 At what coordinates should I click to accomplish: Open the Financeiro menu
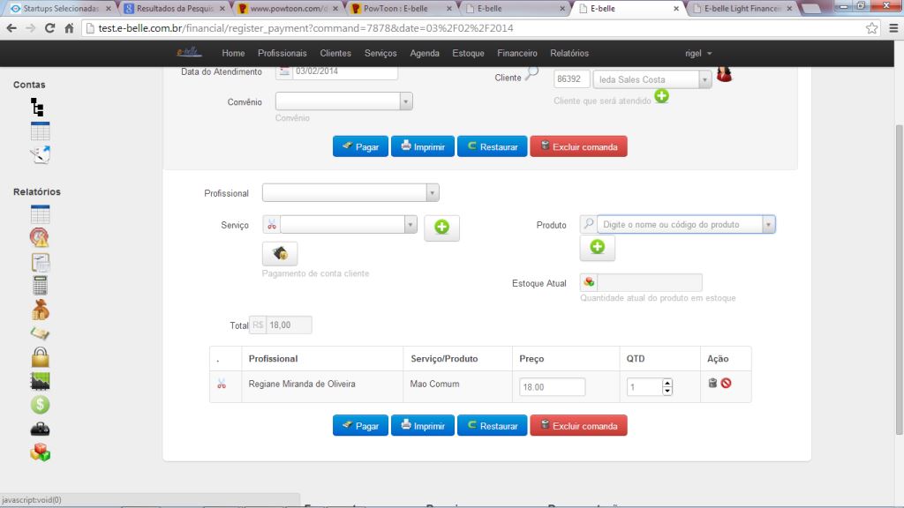tap(516, 53)
